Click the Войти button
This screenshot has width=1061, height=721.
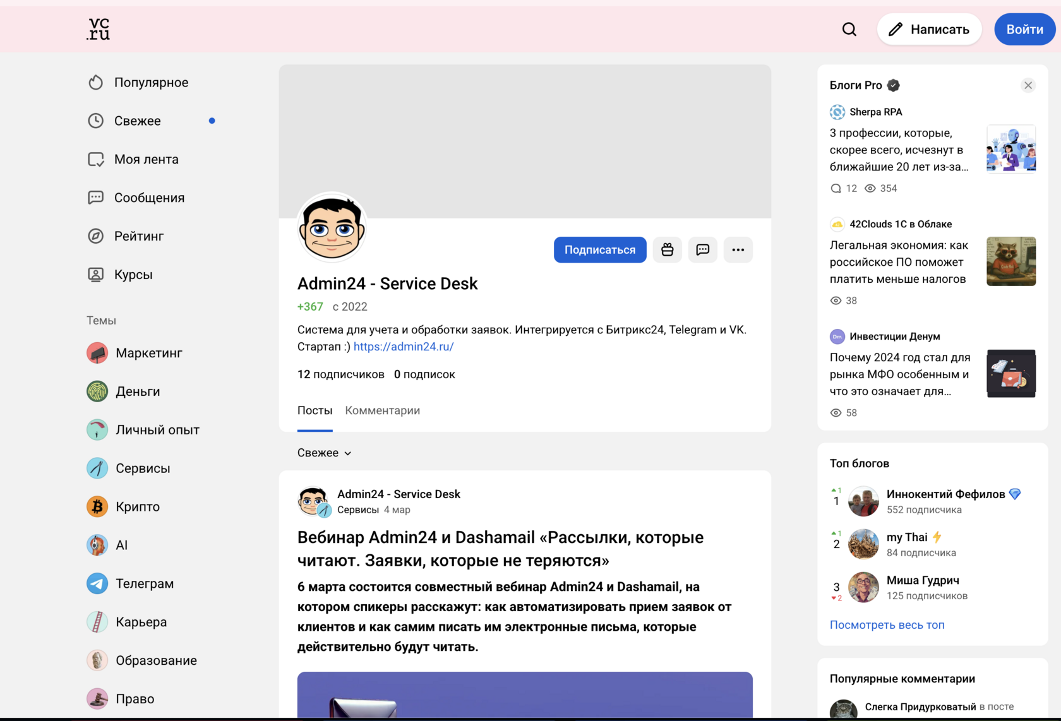click(1024, 29)
